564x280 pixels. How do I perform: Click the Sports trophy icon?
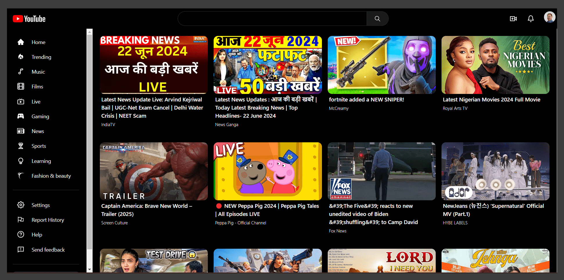(x=21, y=146)
